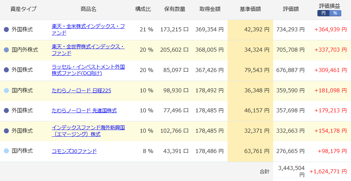351x181 pixels.
Task: Select gain +154,178 円
Action: pyautogui.click(x=331, y=131)
